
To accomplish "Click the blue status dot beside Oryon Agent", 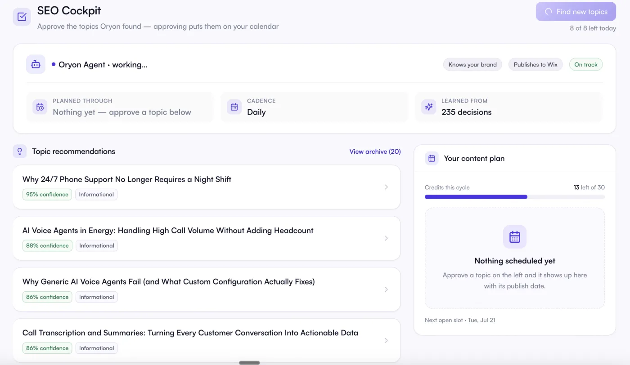I will pyautogui.click(x=54, y=65).
